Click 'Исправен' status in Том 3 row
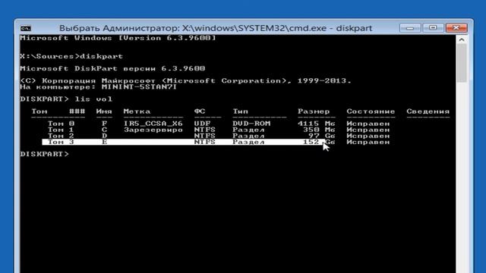This screenshot has height=273, width=486. click(x=368, y=142)
